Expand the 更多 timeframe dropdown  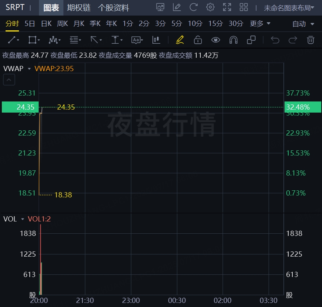tap(260, 24)
